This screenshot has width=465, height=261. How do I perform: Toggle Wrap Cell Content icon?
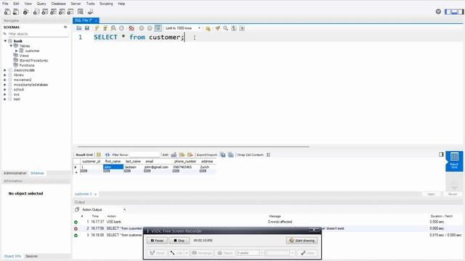[x=268, y=154]
